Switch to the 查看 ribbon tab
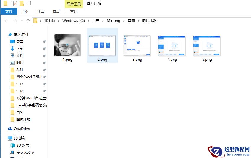The width and height of the screenshot is (251, 158). tap(56, 11)
